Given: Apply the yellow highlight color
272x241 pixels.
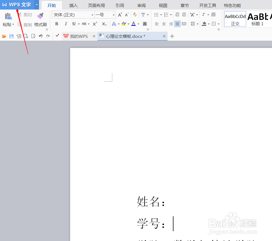Looking at the screenshot, I should point(124,24).
